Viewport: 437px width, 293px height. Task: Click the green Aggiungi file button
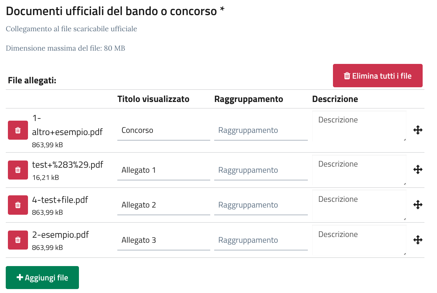[x=42, y=278]
